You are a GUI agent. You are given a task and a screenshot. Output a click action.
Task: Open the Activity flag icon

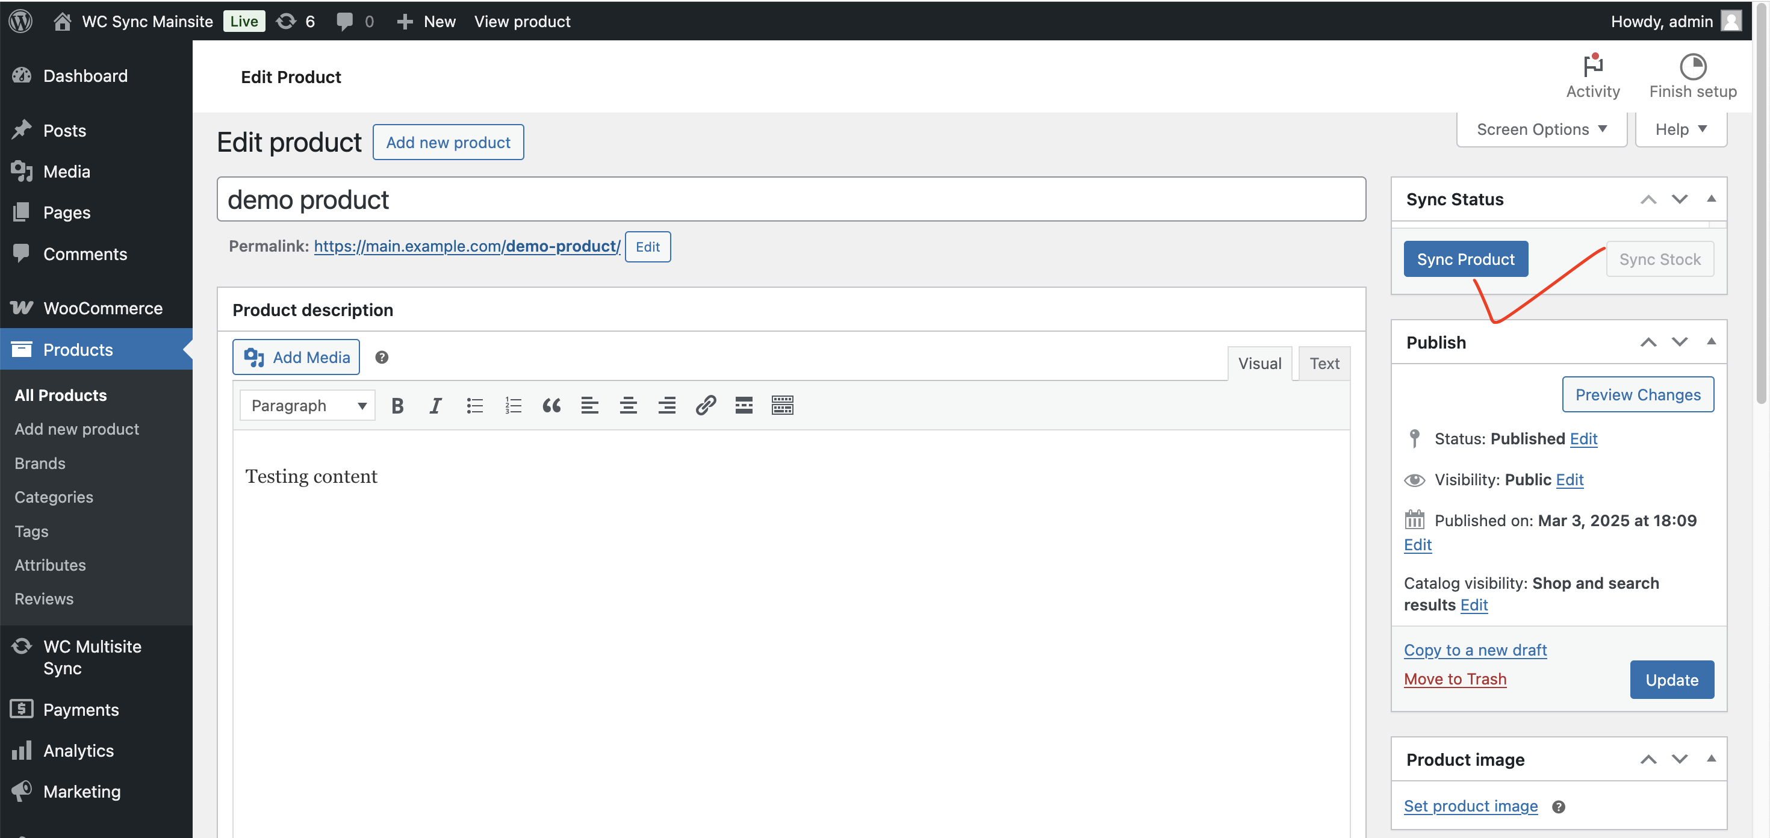coord(1592,66)
